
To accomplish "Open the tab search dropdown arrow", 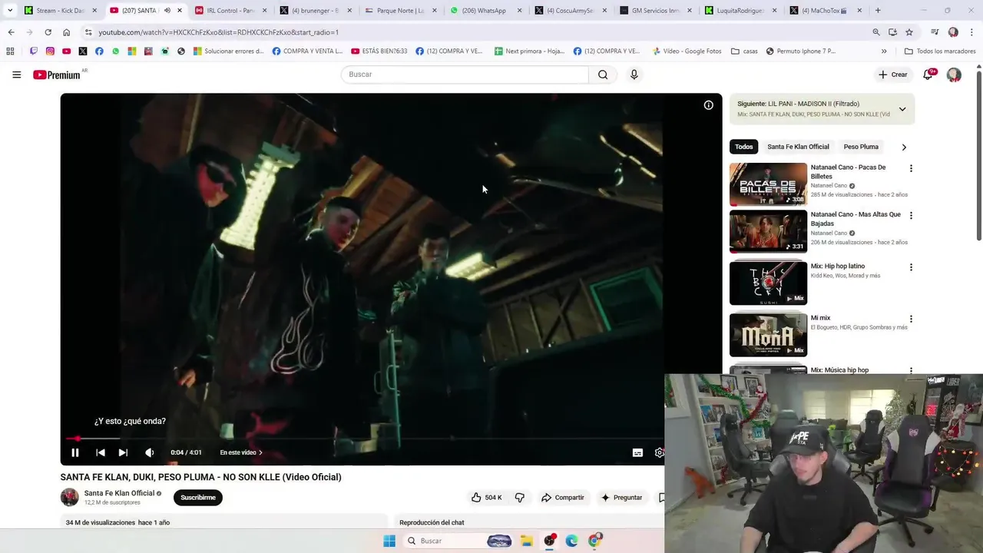I will coord(9,11).
